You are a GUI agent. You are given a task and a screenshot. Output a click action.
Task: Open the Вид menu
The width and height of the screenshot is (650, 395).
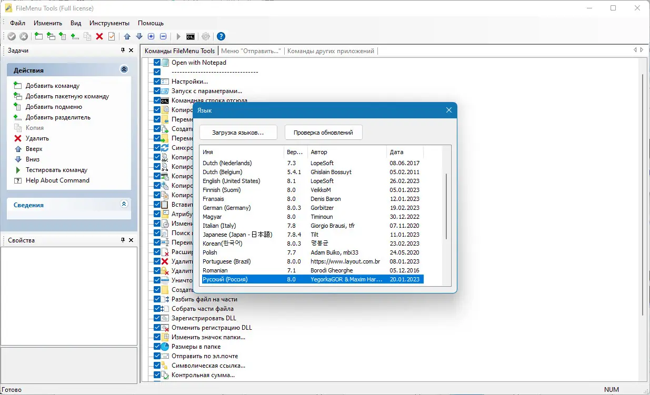76,23
